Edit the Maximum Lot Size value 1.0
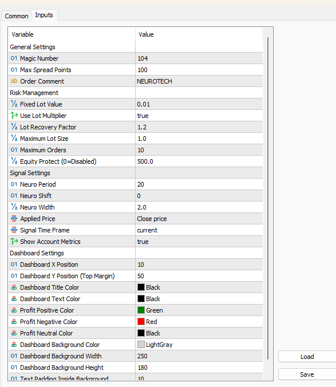 click(199, 139)
